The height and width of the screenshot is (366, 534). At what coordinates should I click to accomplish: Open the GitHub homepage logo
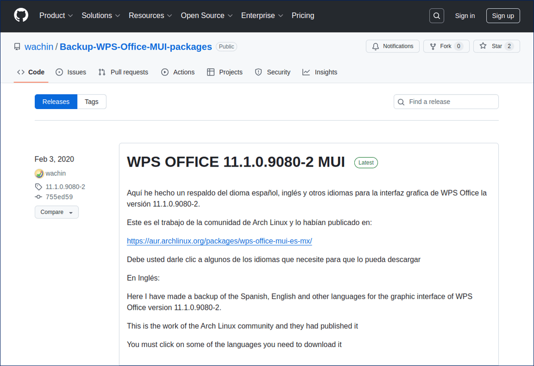coord(21,16)
